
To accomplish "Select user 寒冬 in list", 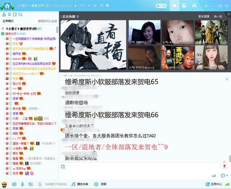I will (x=16, y=154).
